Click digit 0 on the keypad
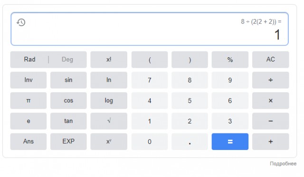The height and width of the screenshot is (177, 304). (150, 142)
